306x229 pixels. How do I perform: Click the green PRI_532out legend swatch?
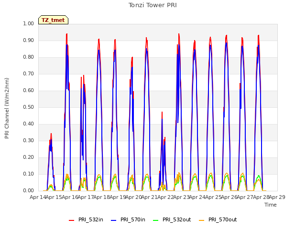156,220
